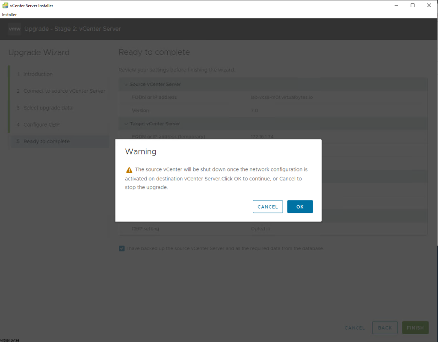Click the green Finish button
The image size is (438, 342).
point(415,328)
